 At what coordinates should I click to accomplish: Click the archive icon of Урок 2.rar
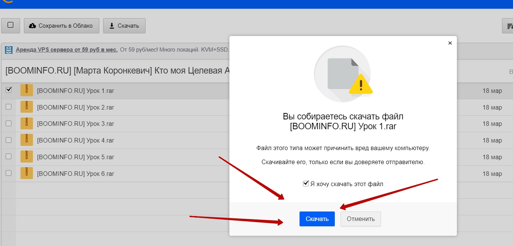coord(27,107)
